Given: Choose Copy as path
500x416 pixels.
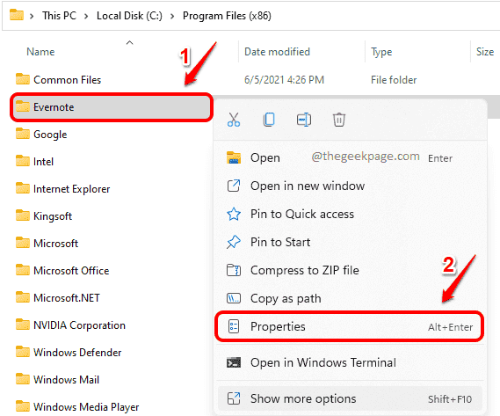Looking at the screenshot, I should (350, 298).
